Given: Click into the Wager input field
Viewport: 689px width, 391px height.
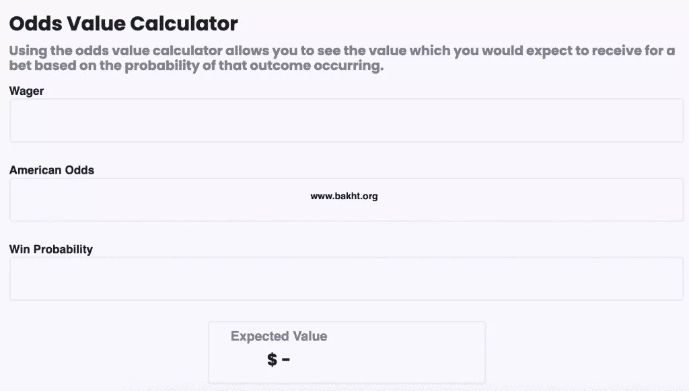Looking at the screenshot, I should pyautogui.click(x=346, y=120).
